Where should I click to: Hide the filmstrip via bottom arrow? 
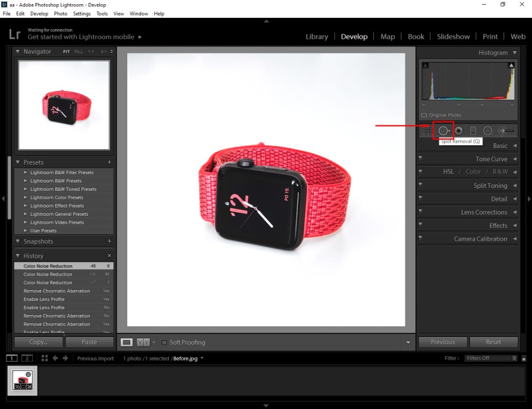[266, 405]
